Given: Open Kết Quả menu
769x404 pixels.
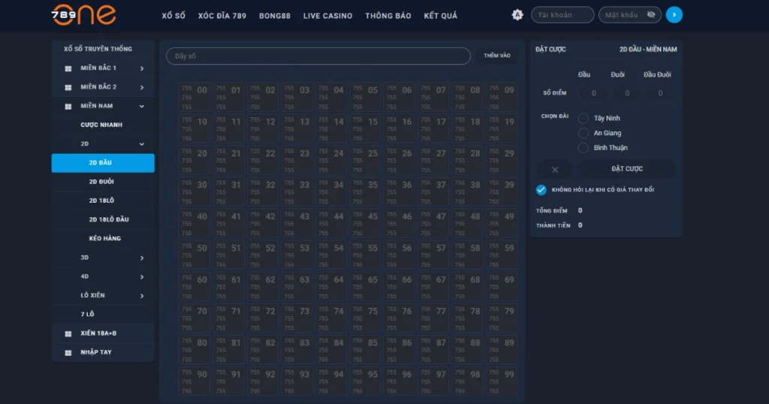Looking at the screenshot, I should click(x=440, y=16).
